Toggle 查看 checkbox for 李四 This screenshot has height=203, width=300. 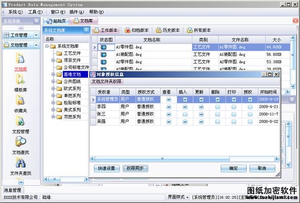tap(169, 107)
